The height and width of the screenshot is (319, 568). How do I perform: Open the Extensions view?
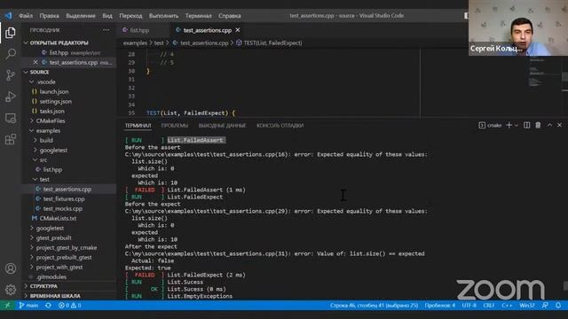[11, 139]
